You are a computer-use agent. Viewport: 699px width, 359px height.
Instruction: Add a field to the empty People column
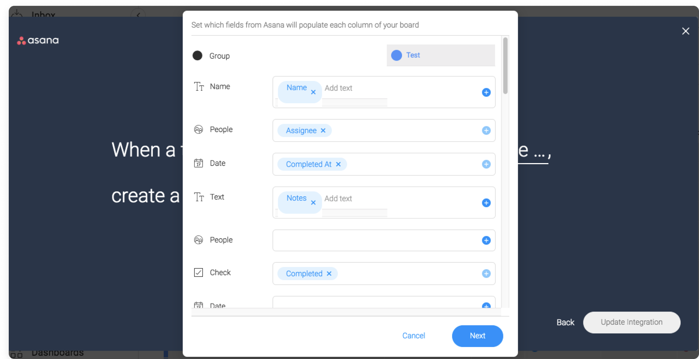(486, 240)
